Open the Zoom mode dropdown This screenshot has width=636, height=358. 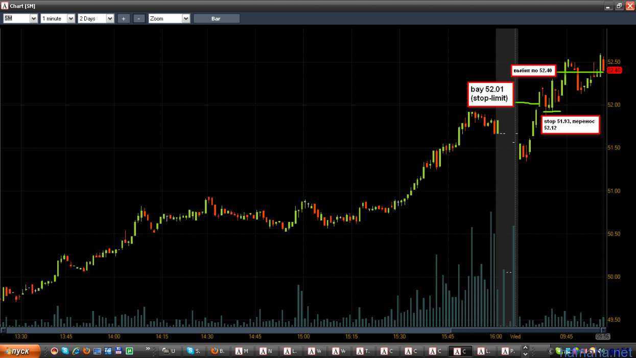[x=186, y=18]
